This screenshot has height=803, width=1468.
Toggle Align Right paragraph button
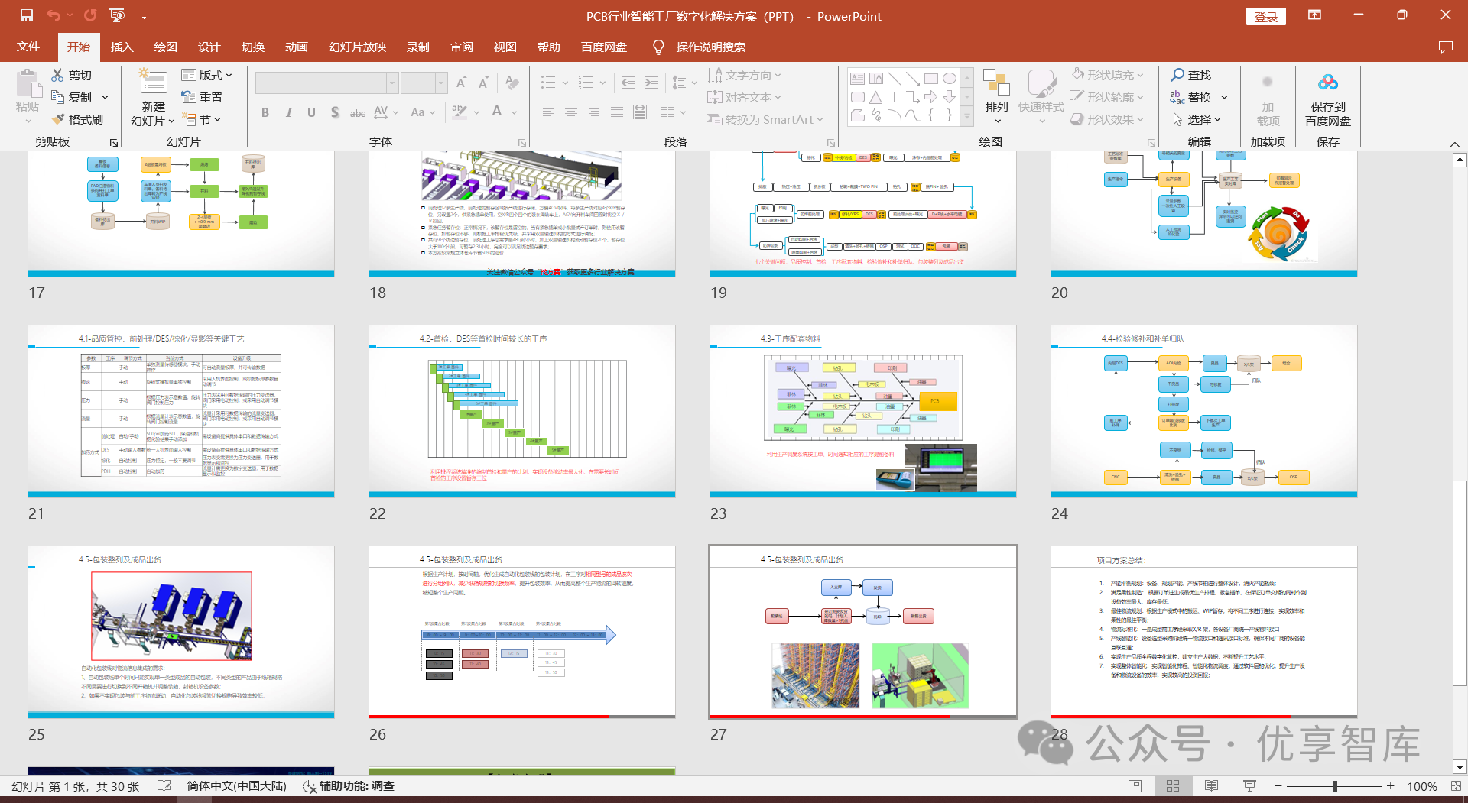(594, 112)
